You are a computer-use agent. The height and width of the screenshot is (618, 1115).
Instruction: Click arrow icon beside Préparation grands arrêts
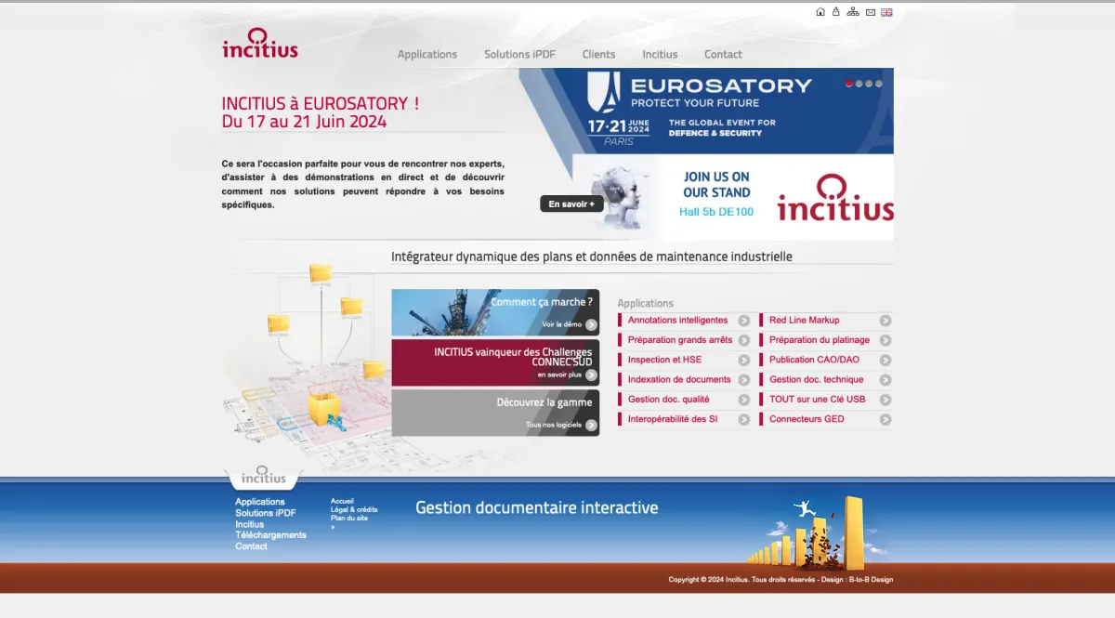click(x=744, y=340)
